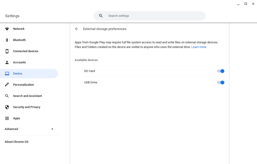The height and width of the screenshot is (164, 257).
Task: Disable the SD Card toggle
Action: pyautogui.click(x=221, y=71)
